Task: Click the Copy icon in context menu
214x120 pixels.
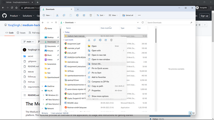Action: (x=95, y=40)
